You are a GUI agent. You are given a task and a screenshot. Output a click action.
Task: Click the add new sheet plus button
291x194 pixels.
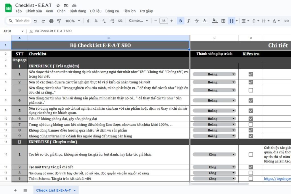[15, 190]
